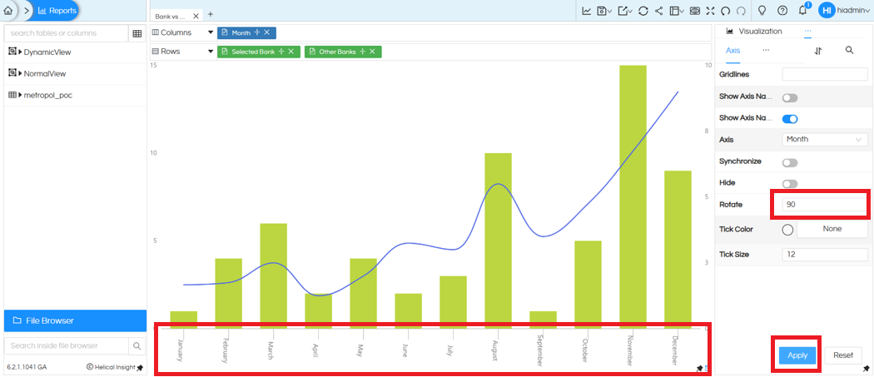
Task: Remove the Other Banks pill with its X
Action: pos(372,52)
